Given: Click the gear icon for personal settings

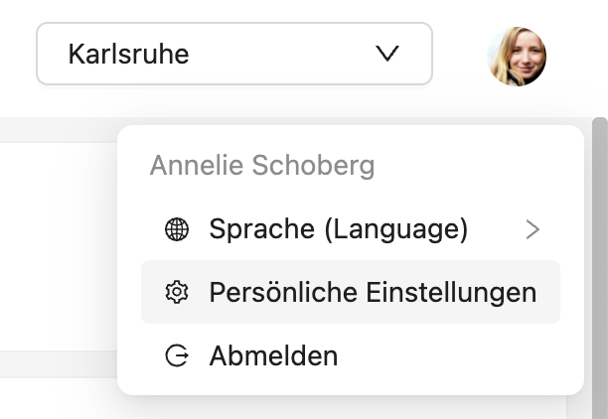Looking at the screenshot, I should click(x=176, y=292).
